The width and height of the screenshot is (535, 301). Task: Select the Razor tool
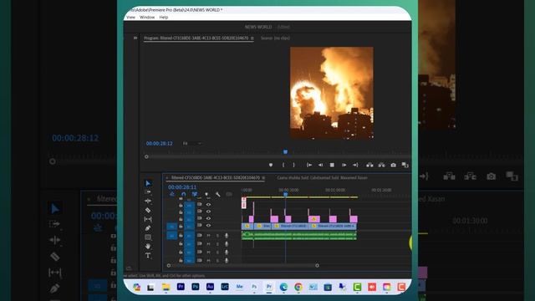pyautogui.click(x=148, y=210)
